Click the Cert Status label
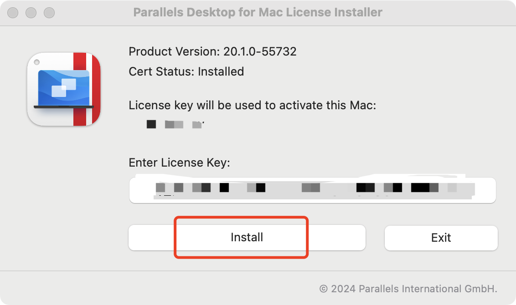Screen dimensions: 516x305 point(161,71)
